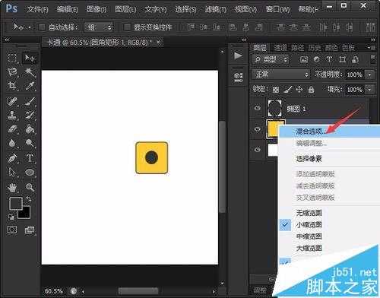The image size is (380, 298).
Task: Select the Hand tool
Action: click(12, 188)
